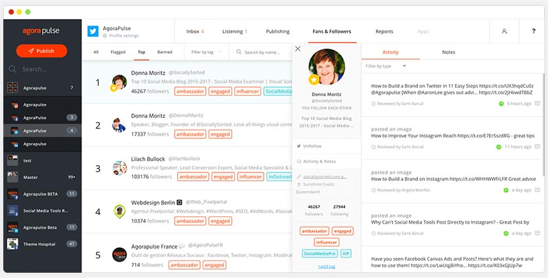
Task: Click the +add tag link
Action: 326,266
